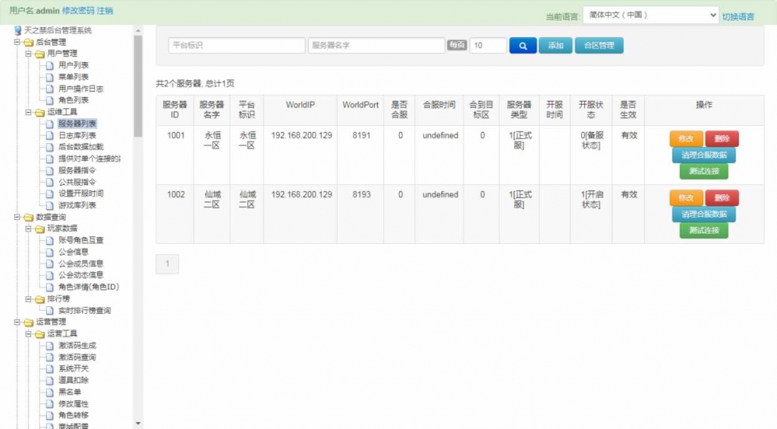Click the page icon beside 黑名单
This screenshot has width=777, height=429.
pyautogui.click(x=50, y=392)
